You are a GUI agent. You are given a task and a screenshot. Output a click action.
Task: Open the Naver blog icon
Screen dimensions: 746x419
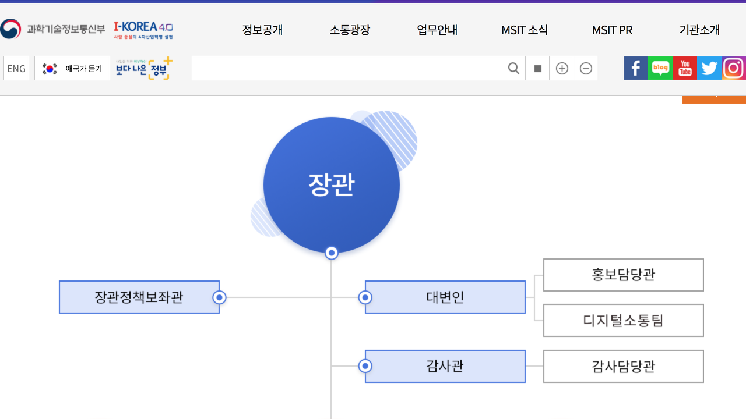[660, 68]
